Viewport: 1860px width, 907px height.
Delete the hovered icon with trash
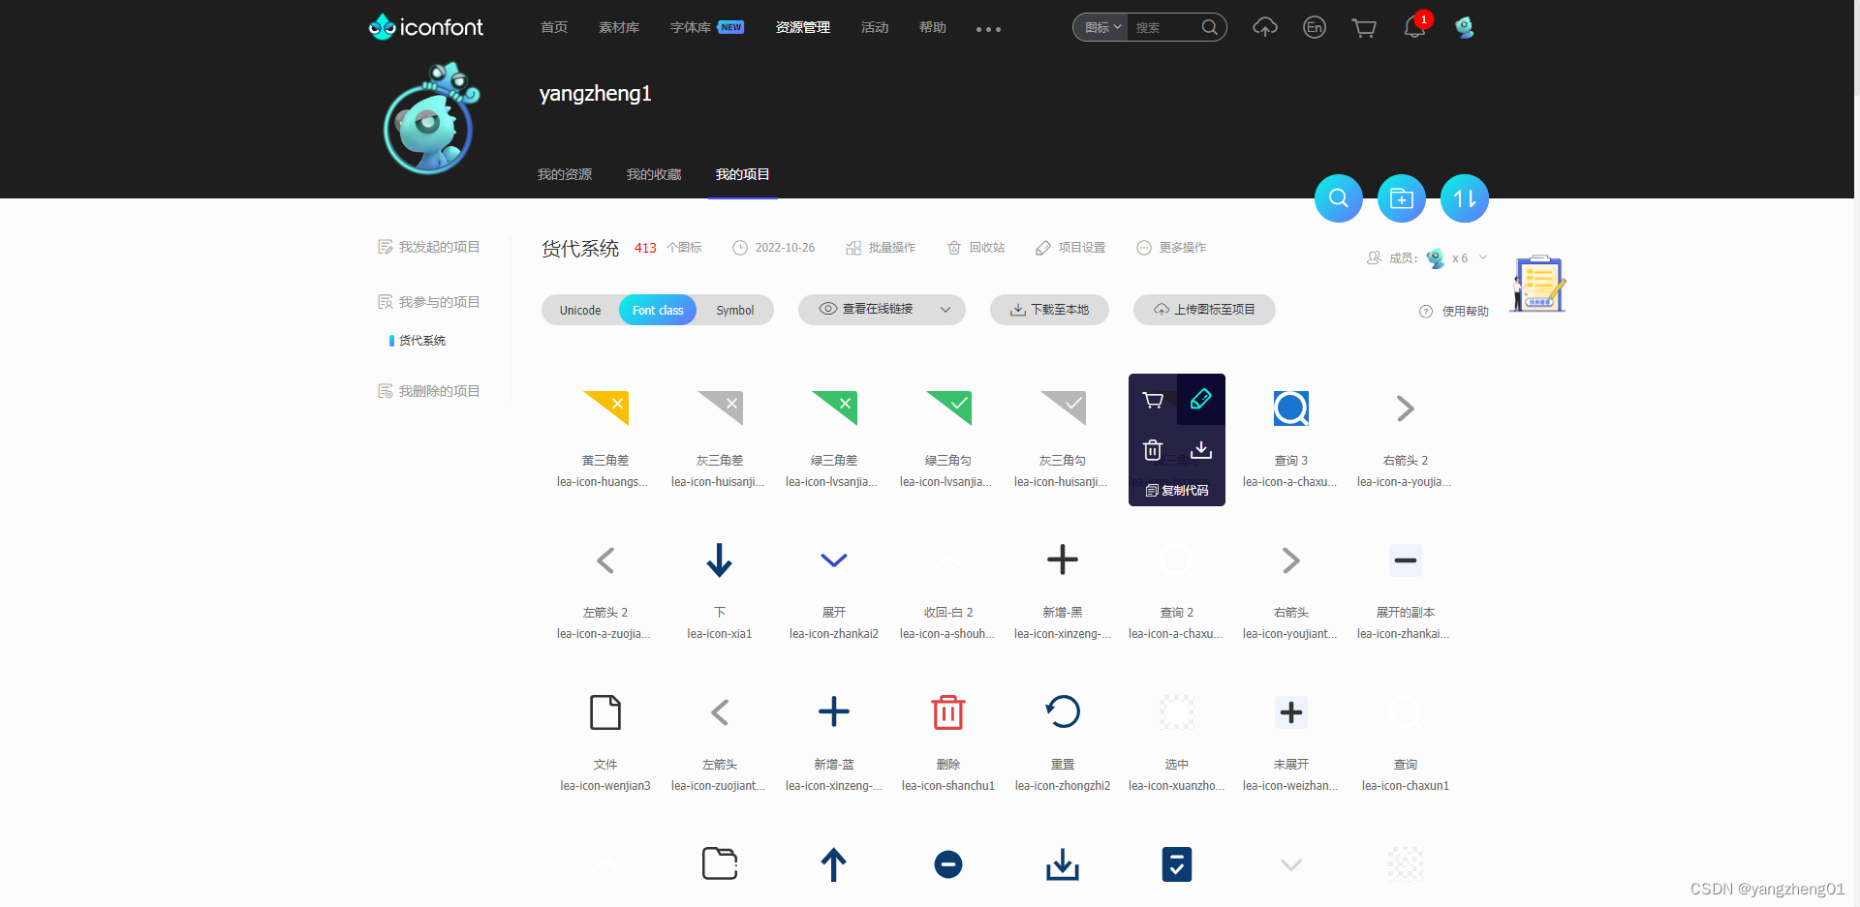pyautogui.click(x=1153, y=449)
